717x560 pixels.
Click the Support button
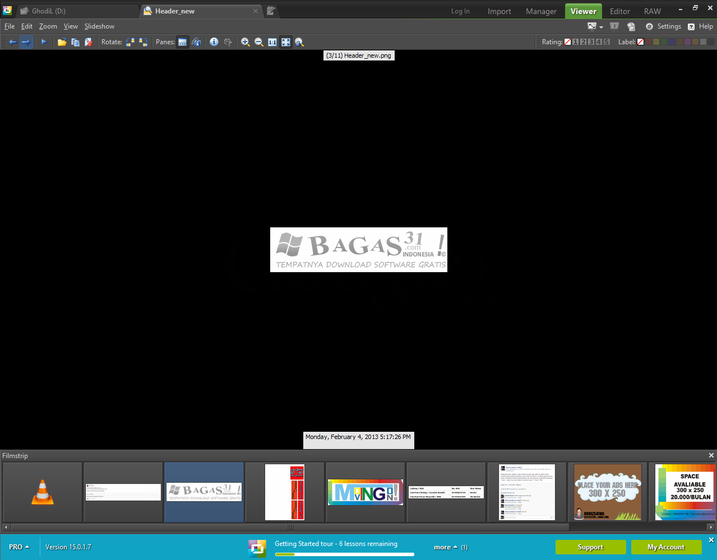pos(590,547)
